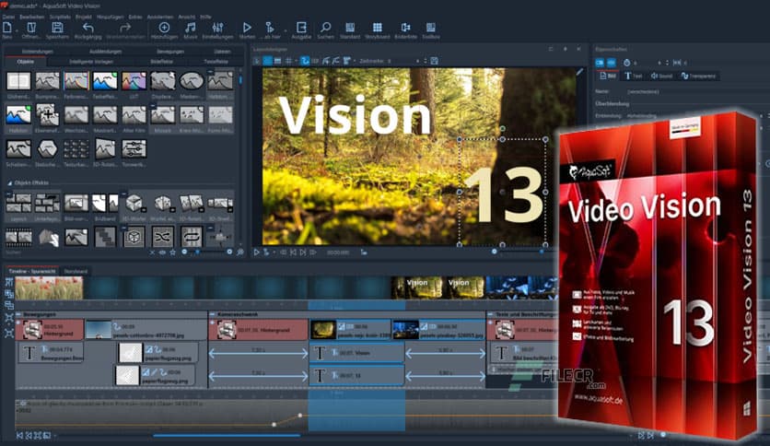Collapse the Texte und Beschriftungen chapter
770x446 pixels.
coord(490,314)
